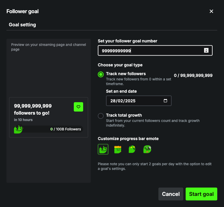Screen dimensions: 224x207
Task: Select Track new followers radio button
Action: click(101, 74)
